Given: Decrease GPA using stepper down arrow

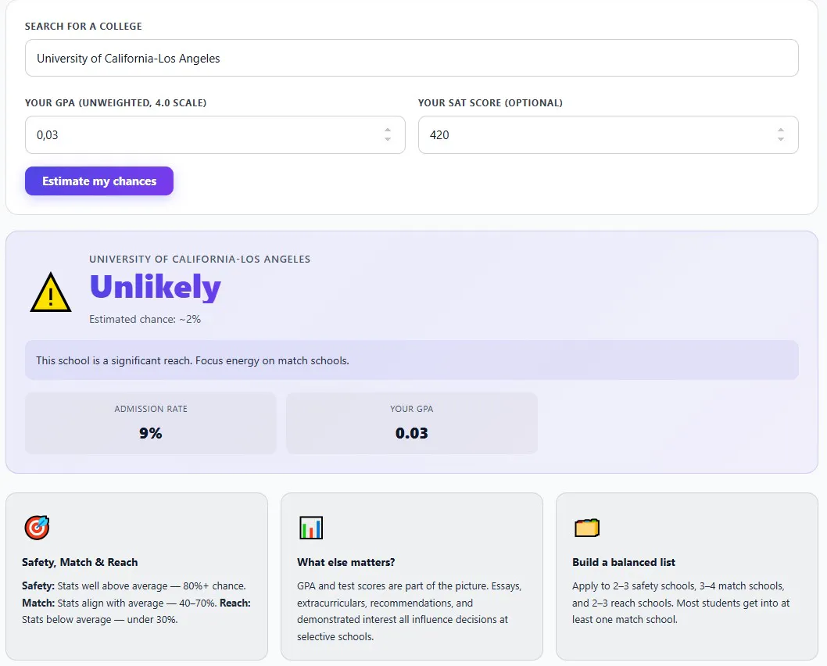Looking at the screenshot, I should click(x=388, y=139).
